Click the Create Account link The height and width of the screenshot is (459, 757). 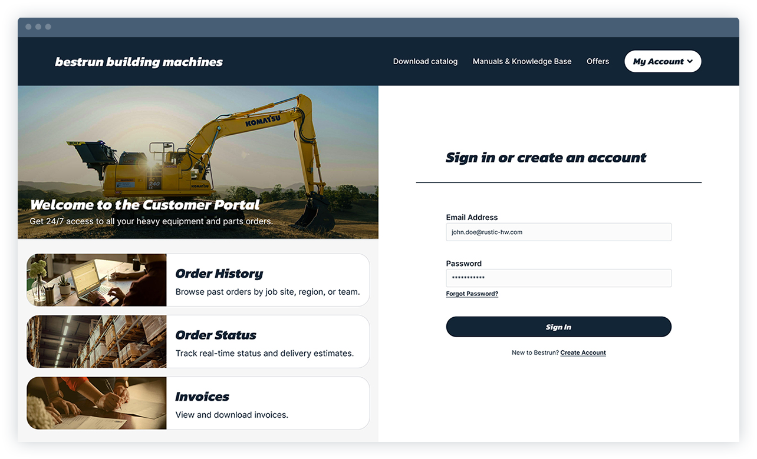583,352
